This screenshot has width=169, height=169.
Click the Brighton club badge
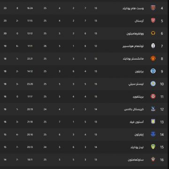(153, 71)
